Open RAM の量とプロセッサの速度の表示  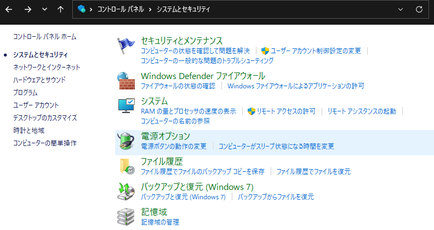point(189,111)
